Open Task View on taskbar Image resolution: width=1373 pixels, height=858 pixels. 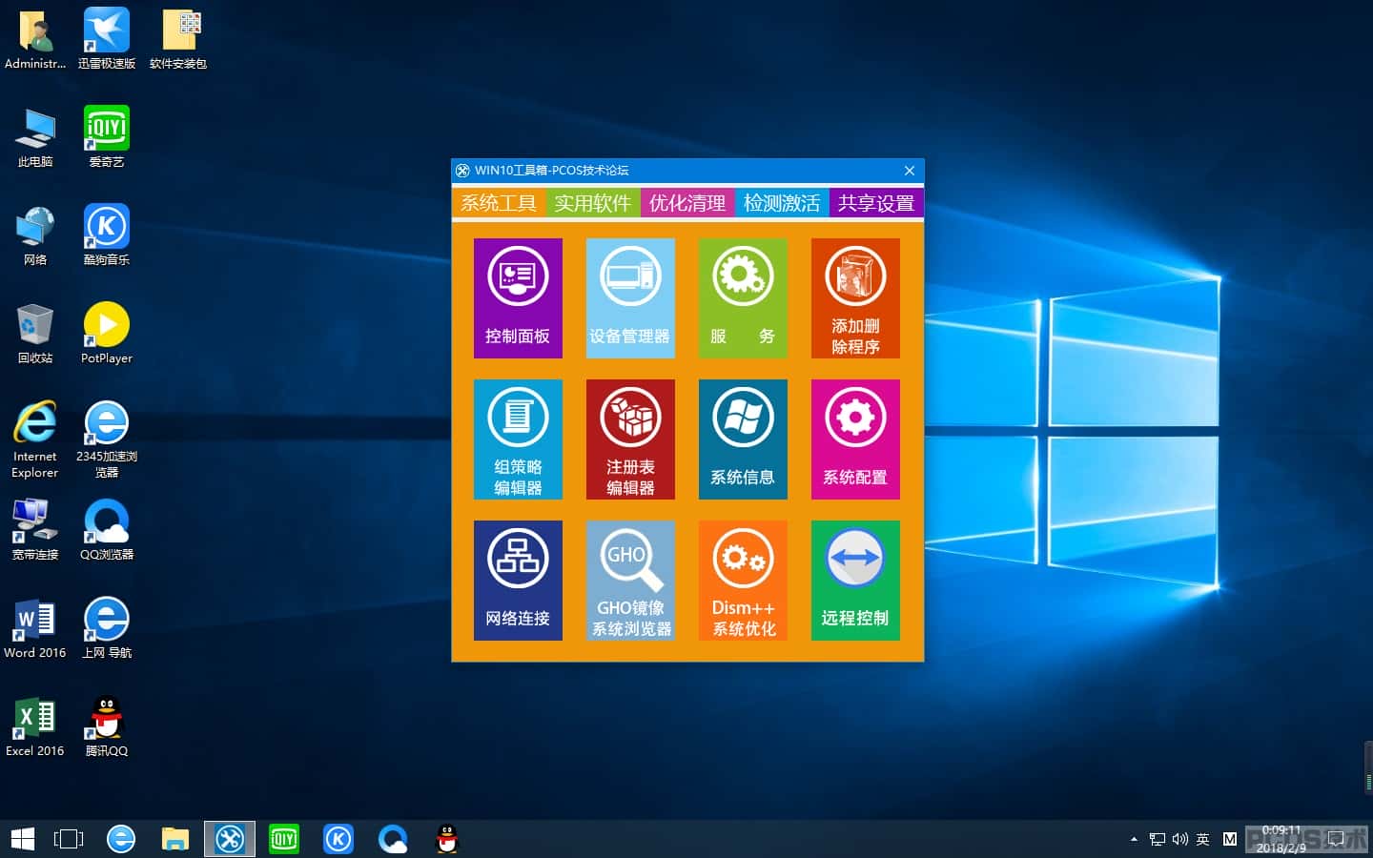pos(69,839)
